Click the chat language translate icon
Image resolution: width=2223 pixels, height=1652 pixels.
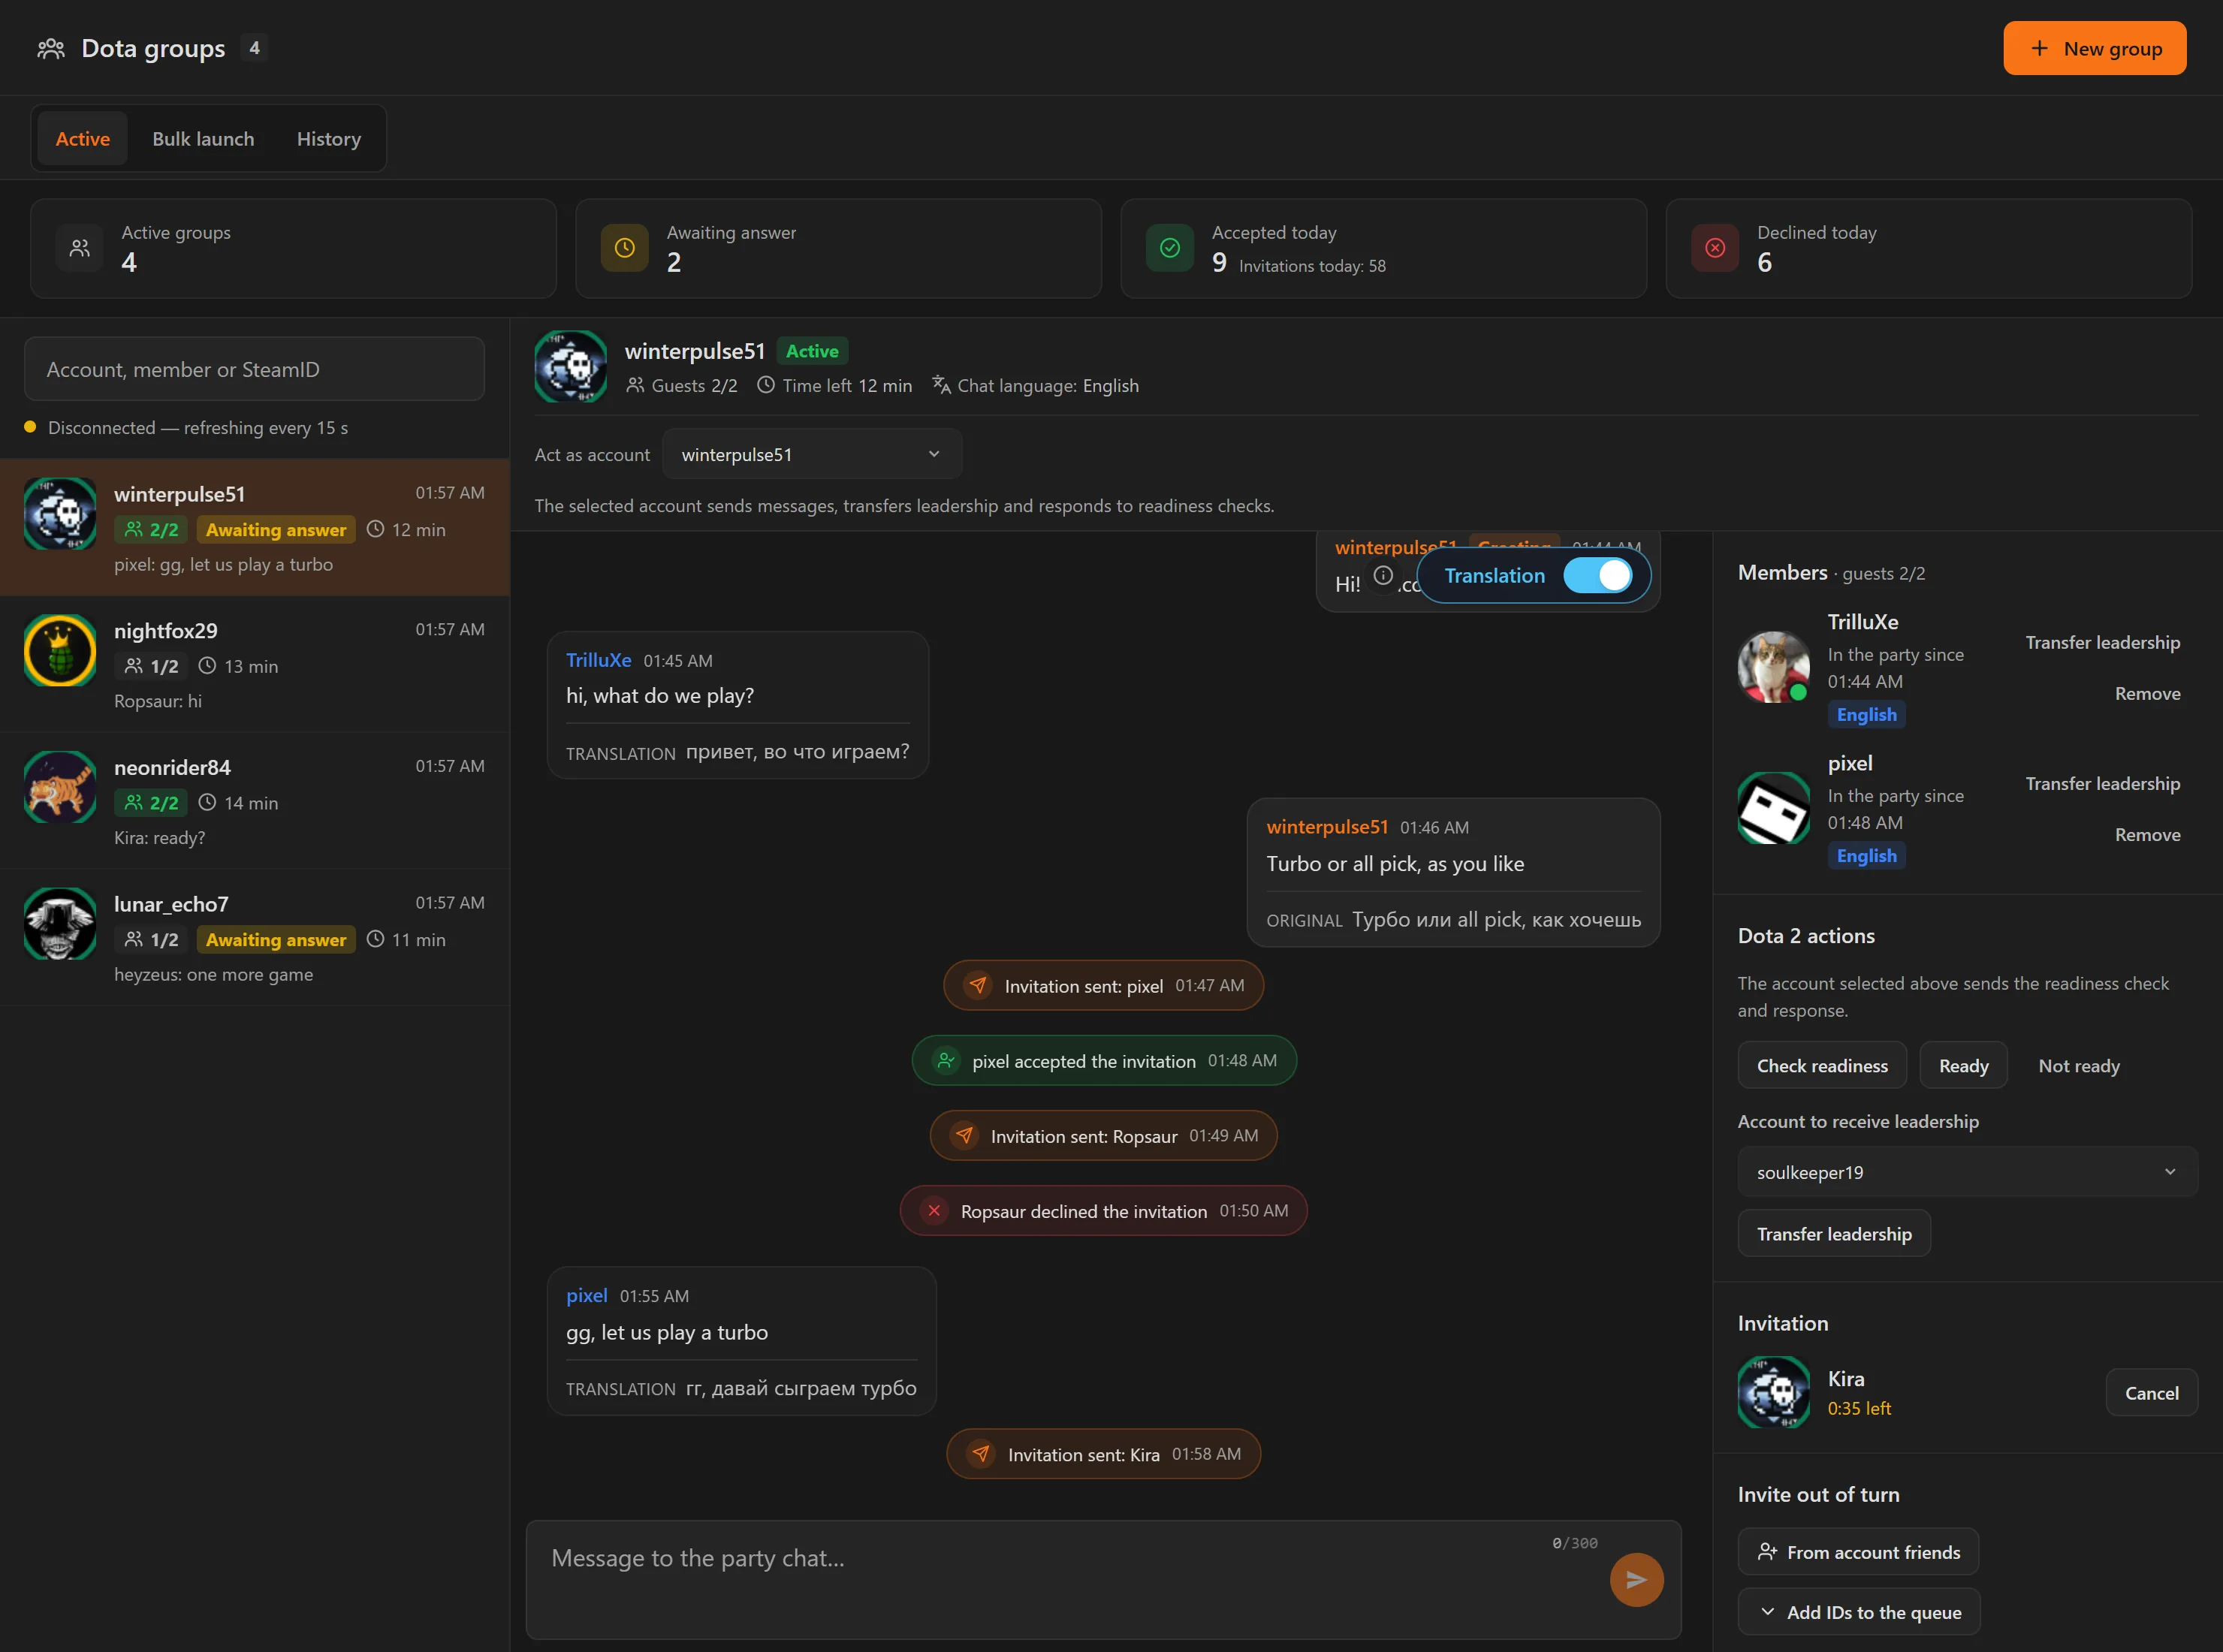pos(941,385)
